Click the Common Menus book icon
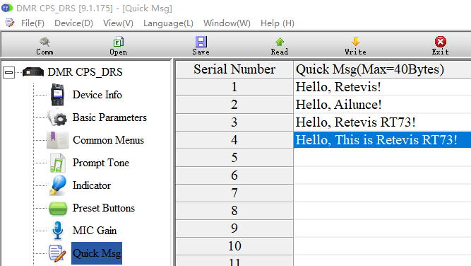471x266 pixels. click(x=58, y=140)
